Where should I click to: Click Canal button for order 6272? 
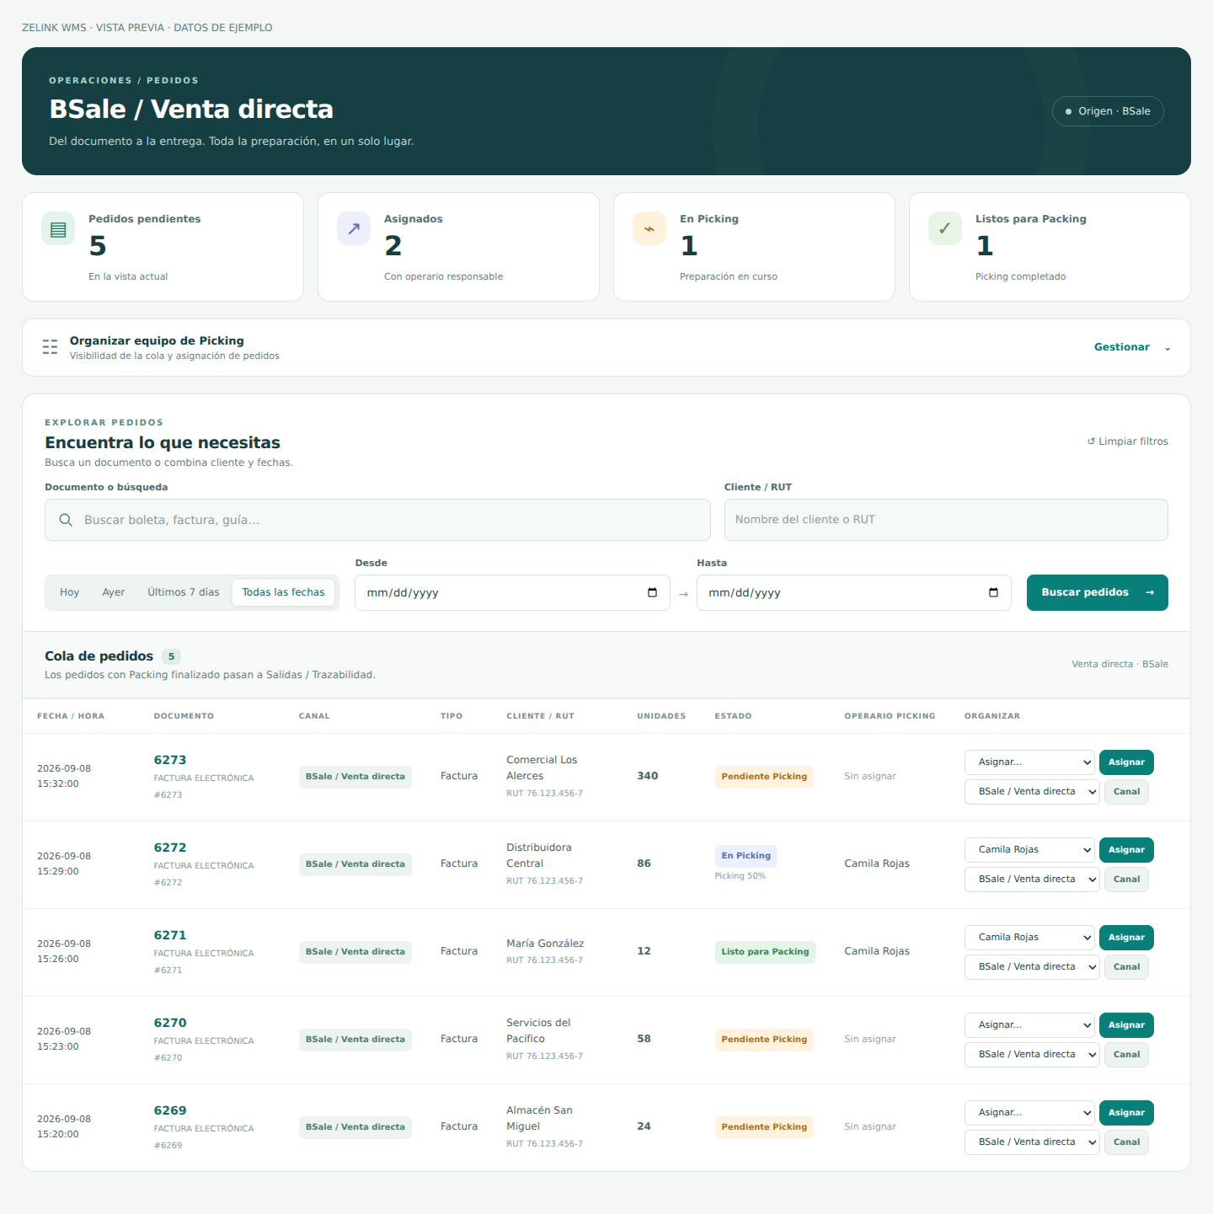pos(1126,880)
